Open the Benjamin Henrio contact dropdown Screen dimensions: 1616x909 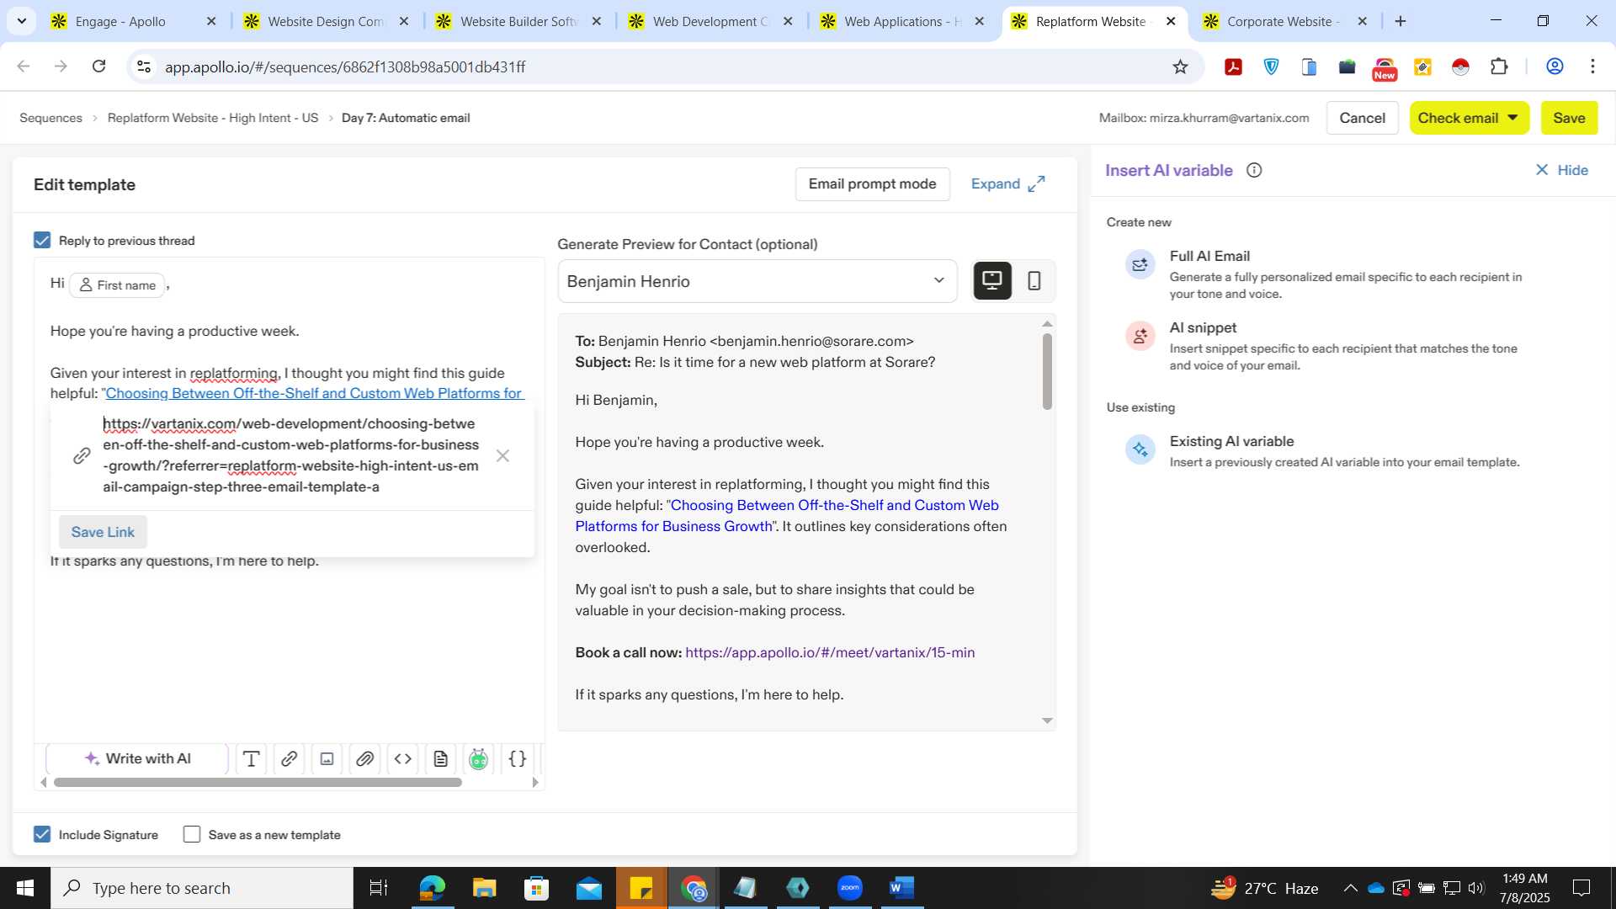[x=757, y=281]
